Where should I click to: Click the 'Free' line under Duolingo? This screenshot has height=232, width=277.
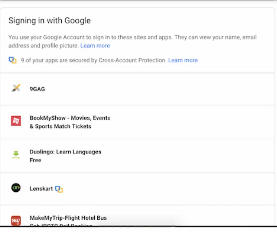point(35,160)
